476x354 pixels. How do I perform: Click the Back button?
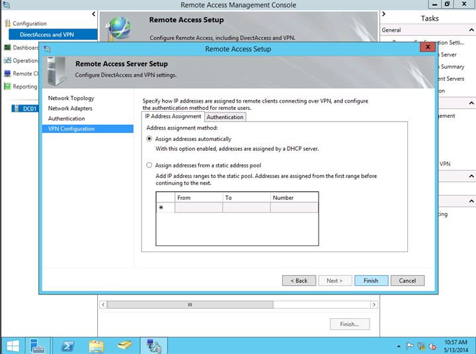pyautogui.click(x=299, y=281)
